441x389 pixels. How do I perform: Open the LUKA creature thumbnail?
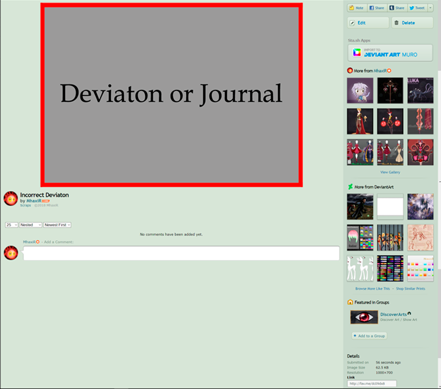tap(420, 91)
